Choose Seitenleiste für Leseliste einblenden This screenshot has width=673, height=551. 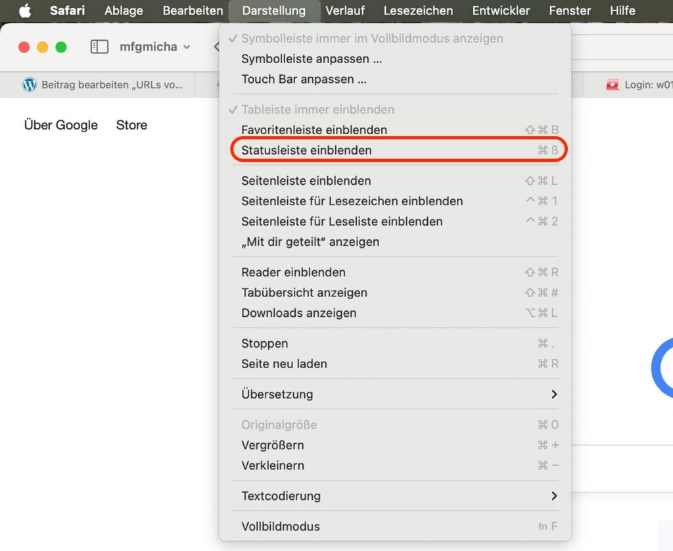pos(395,222)
